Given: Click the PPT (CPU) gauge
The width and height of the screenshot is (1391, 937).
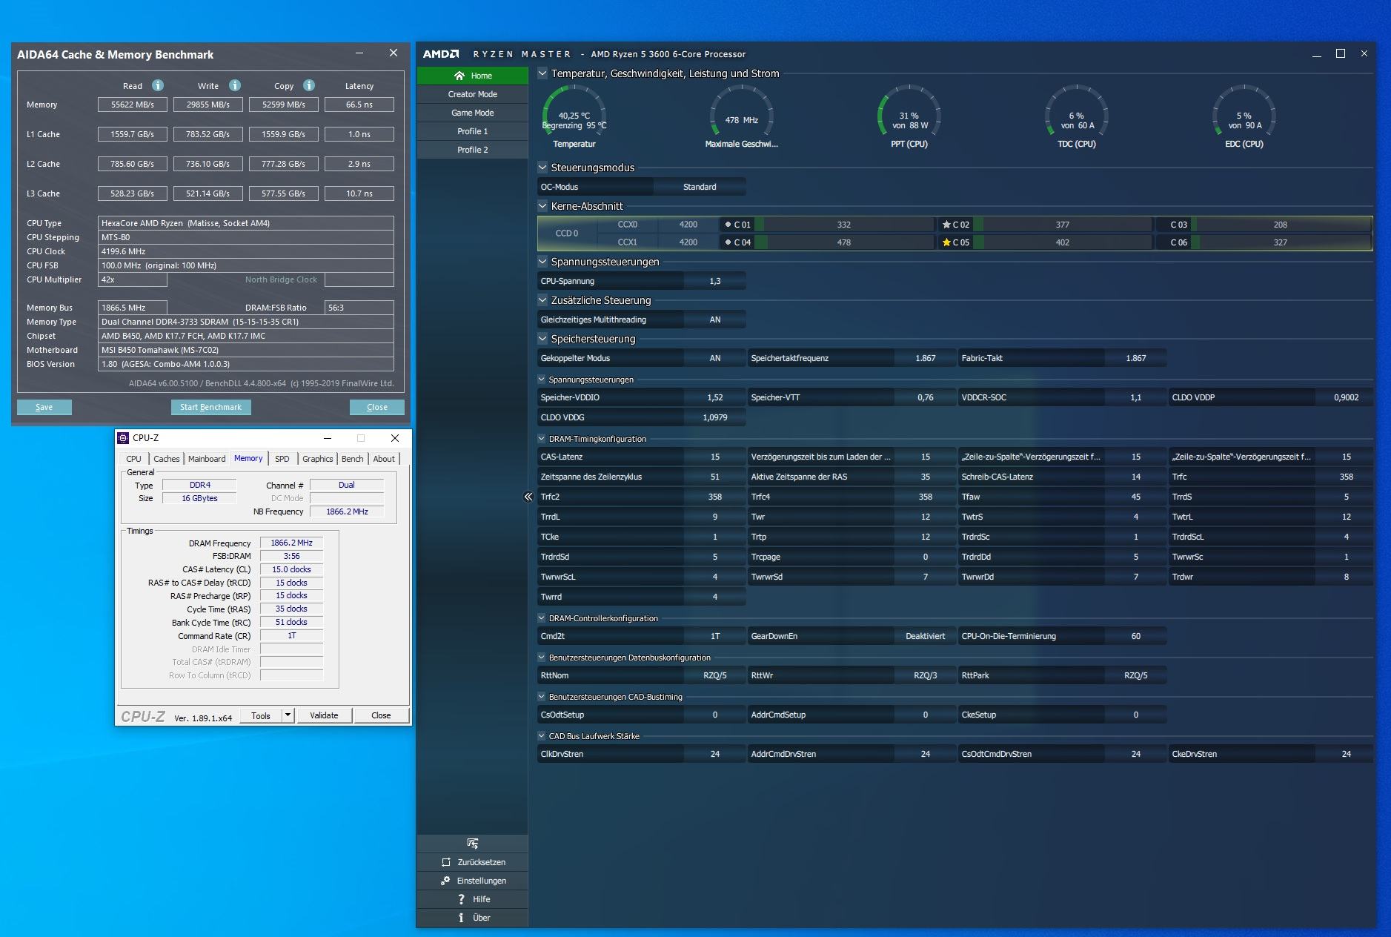Looking at the screenshot, I should point(909,115).
